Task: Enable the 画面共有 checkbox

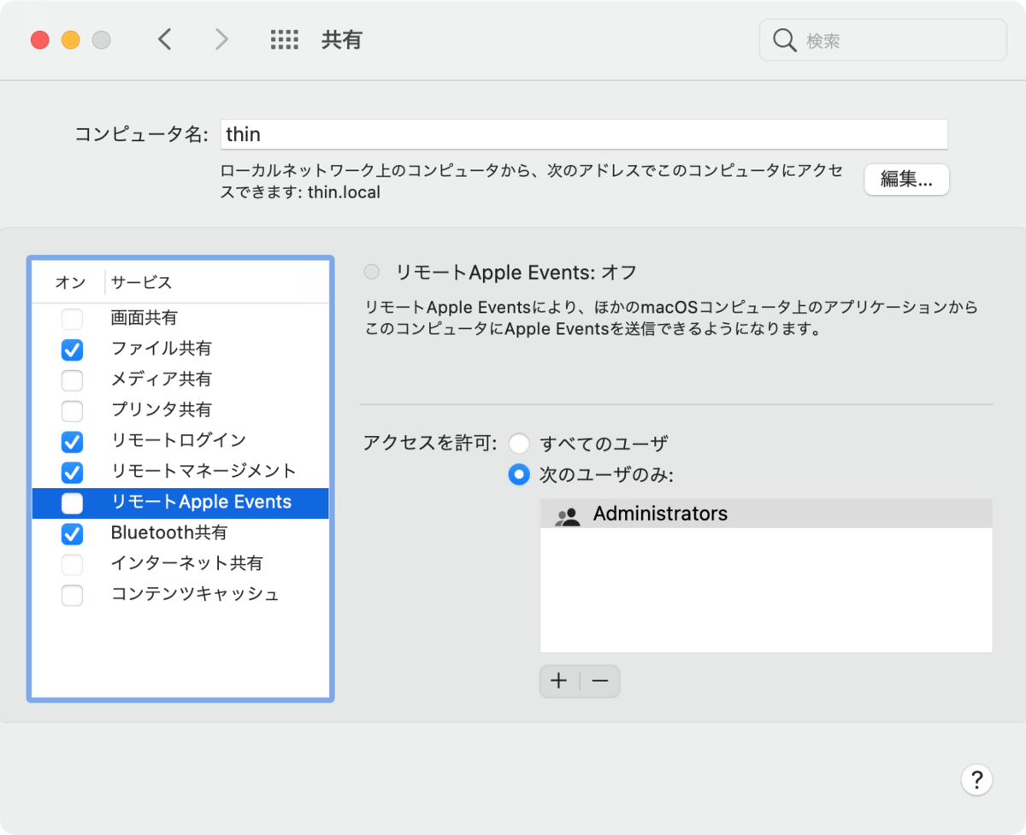Action: click(x=73, y=319)
